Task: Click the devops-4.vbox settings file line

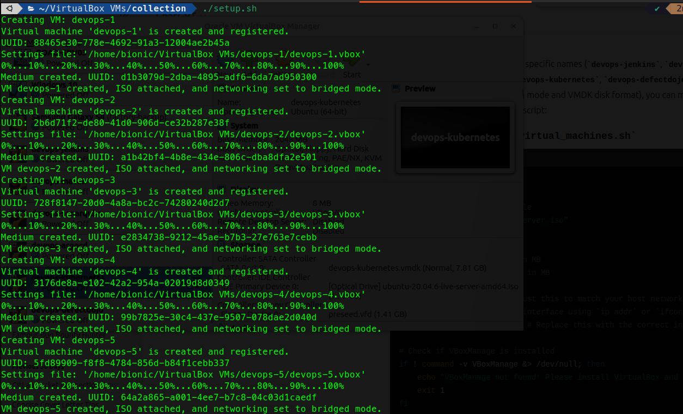Action: click(x=184, y=295)
